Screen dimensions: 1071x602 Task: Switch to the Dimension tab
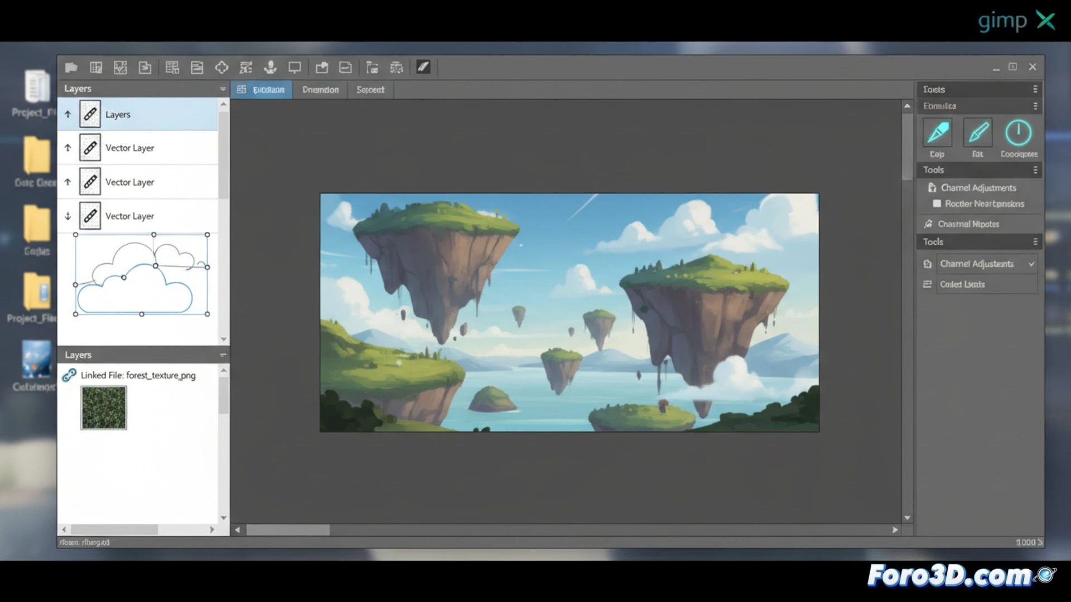pos(320,89)
